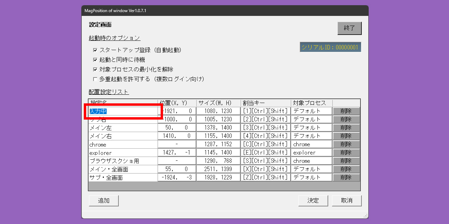Select the メイン・全画面 name cell

[x=123, y=169]
